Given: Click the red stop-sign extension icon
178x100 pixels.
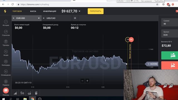Looking at the screenshot, I should (173, 4).
